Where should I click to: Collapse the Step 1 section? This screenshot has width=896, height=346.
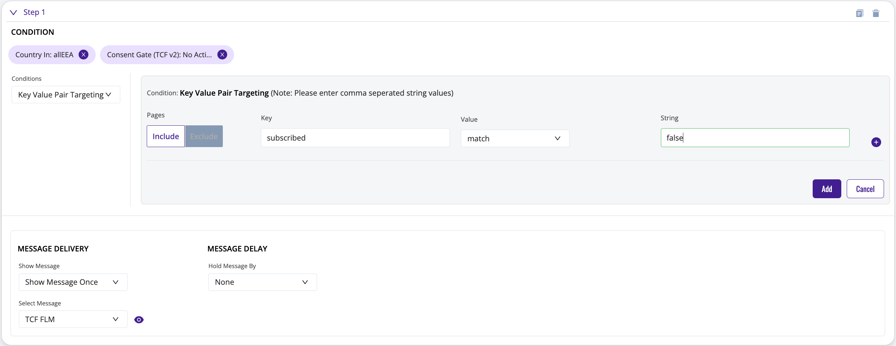(13, 12)
